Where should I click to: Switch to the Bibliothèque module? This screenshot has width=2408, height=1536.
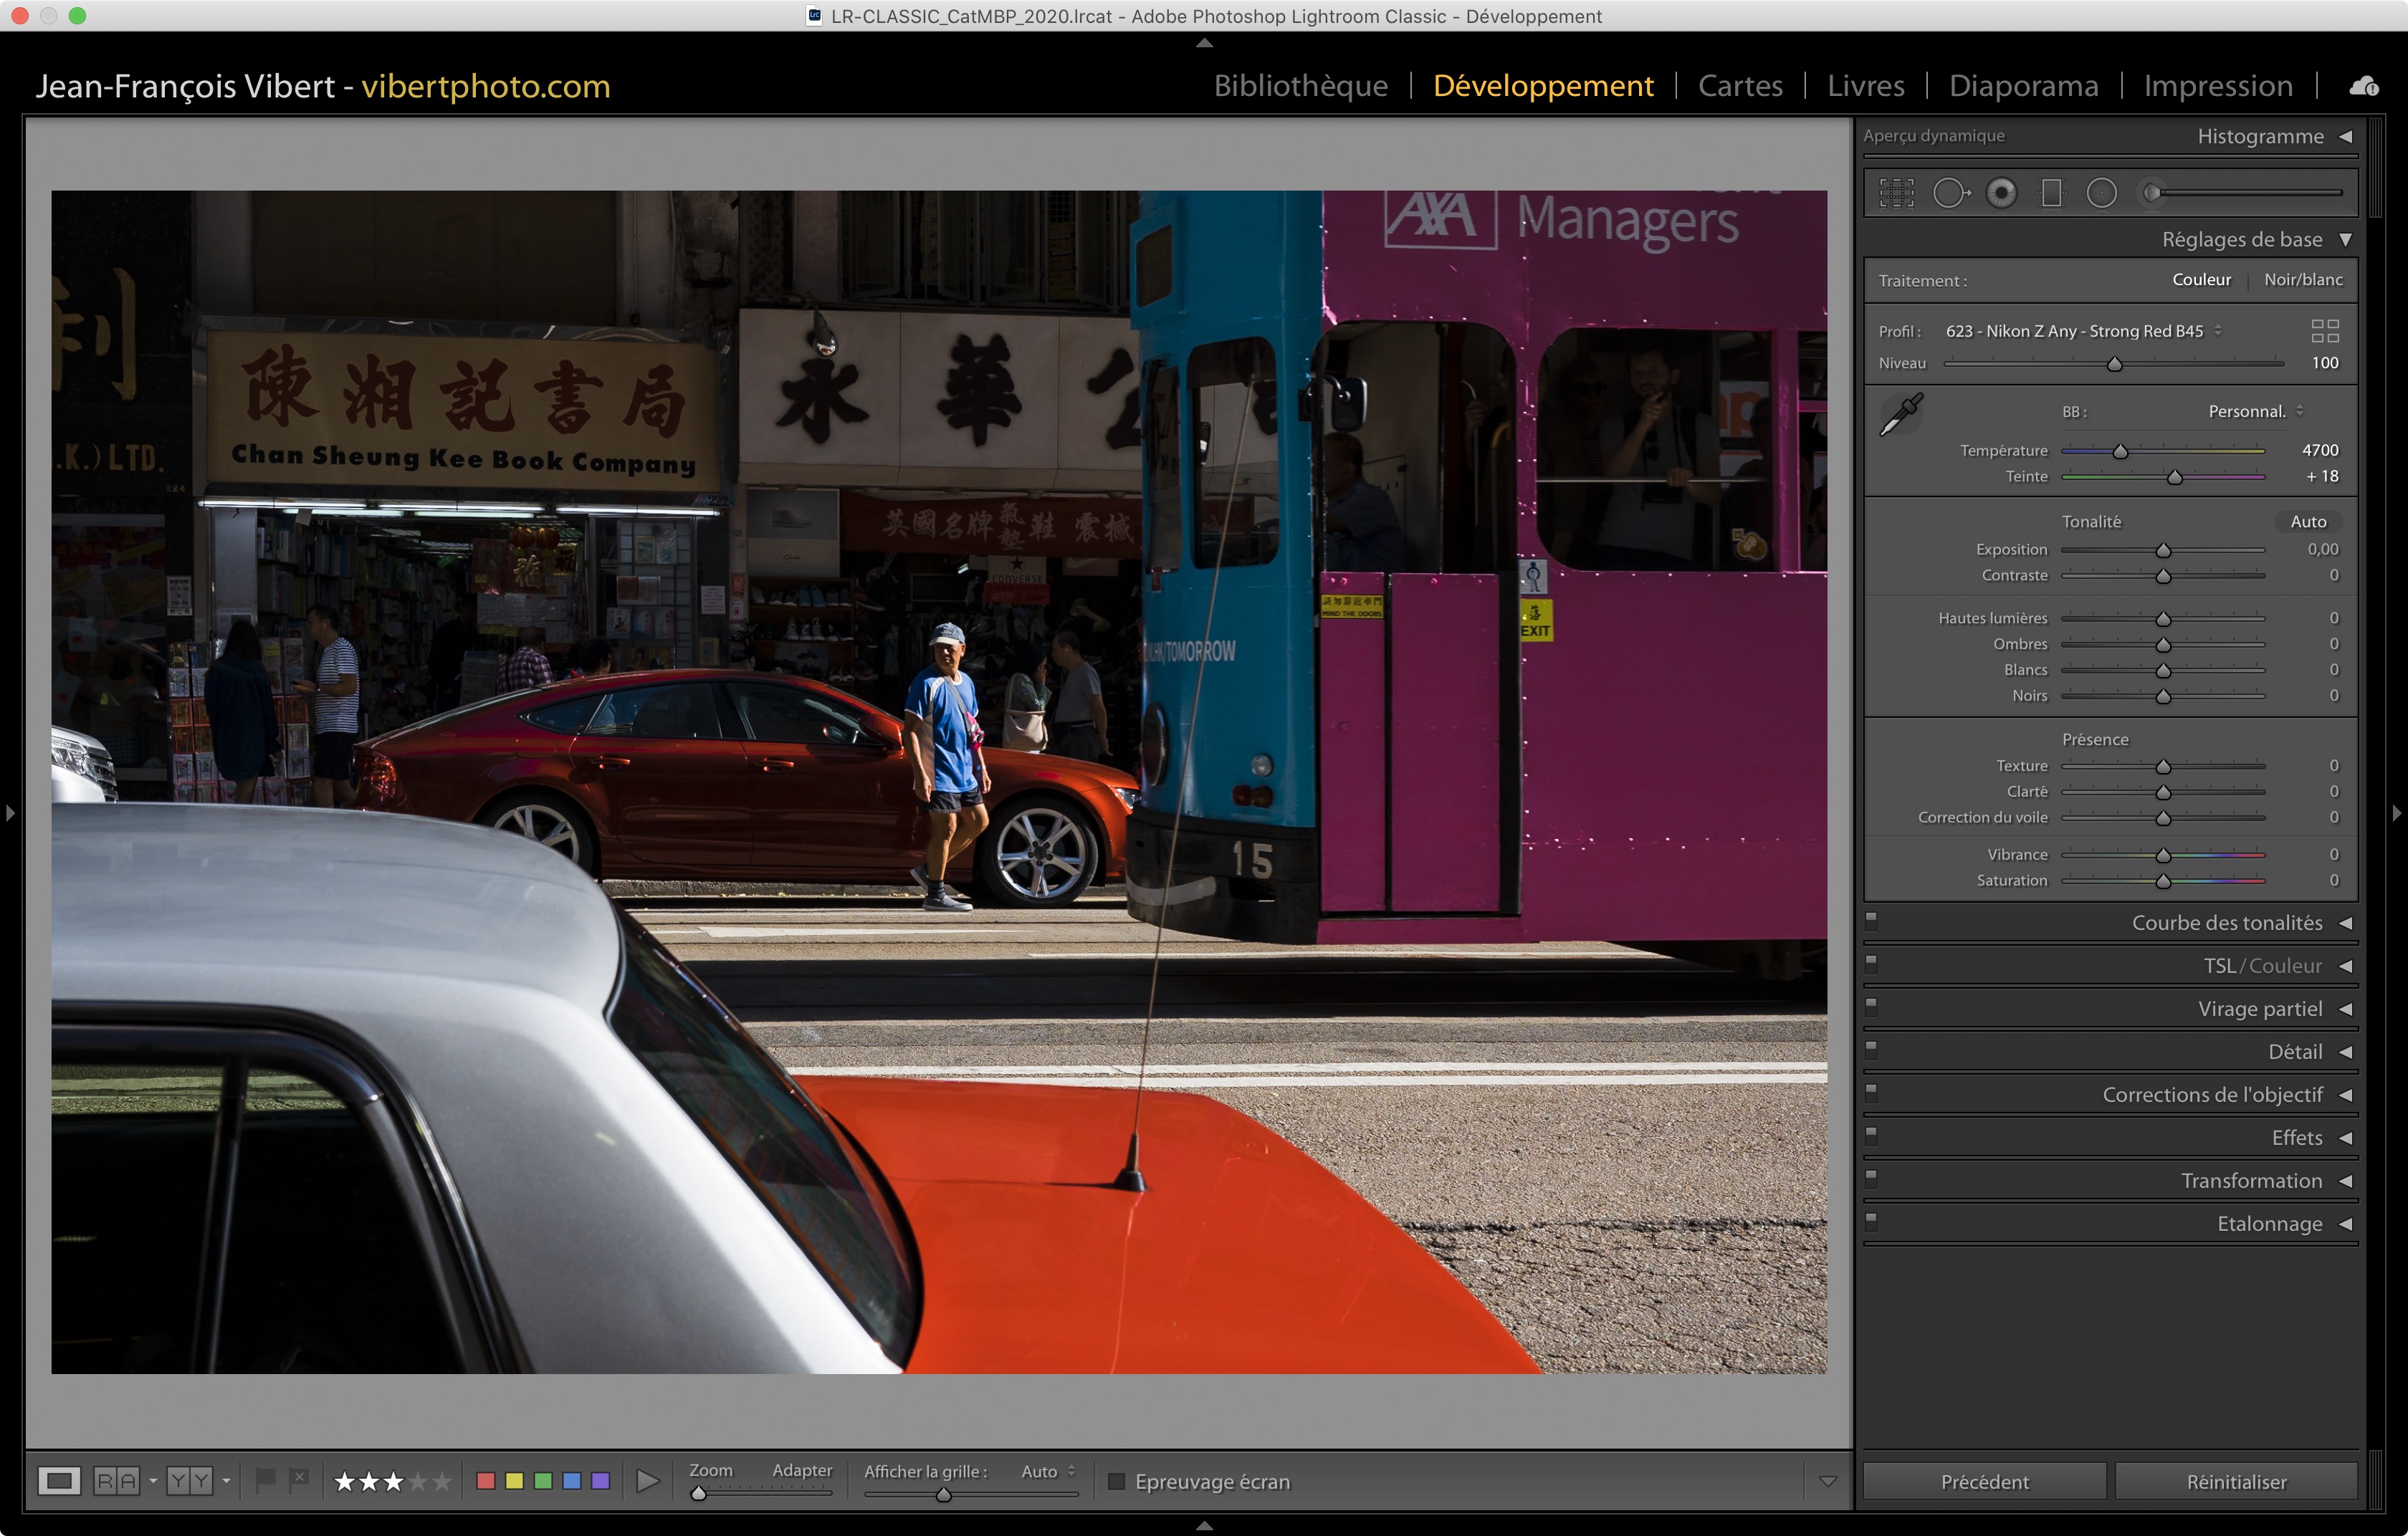click(1300, 86)
